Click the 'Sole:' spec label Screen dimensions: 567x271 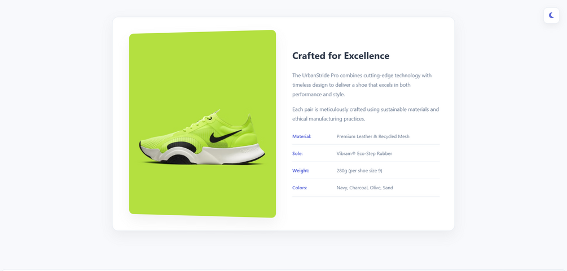click(x=297, y=154)
